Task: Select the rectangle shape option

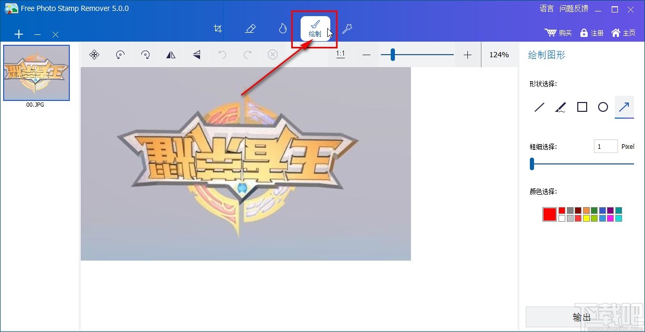Action: (582, 107)
